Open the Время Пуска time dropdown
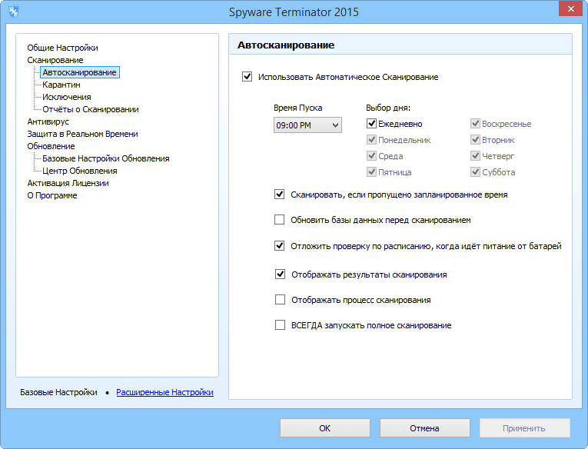588x449 pixels. point(307,125)
